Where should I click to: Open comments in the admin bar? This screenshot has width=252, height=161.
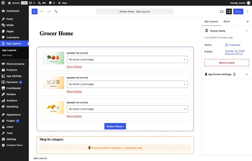pos(52,3)
